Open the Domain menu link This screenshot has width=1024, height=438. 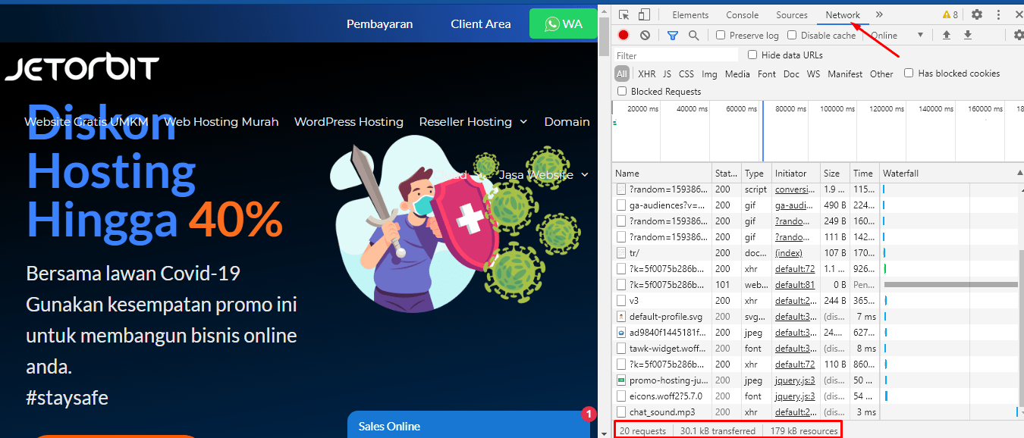point(567,121)
